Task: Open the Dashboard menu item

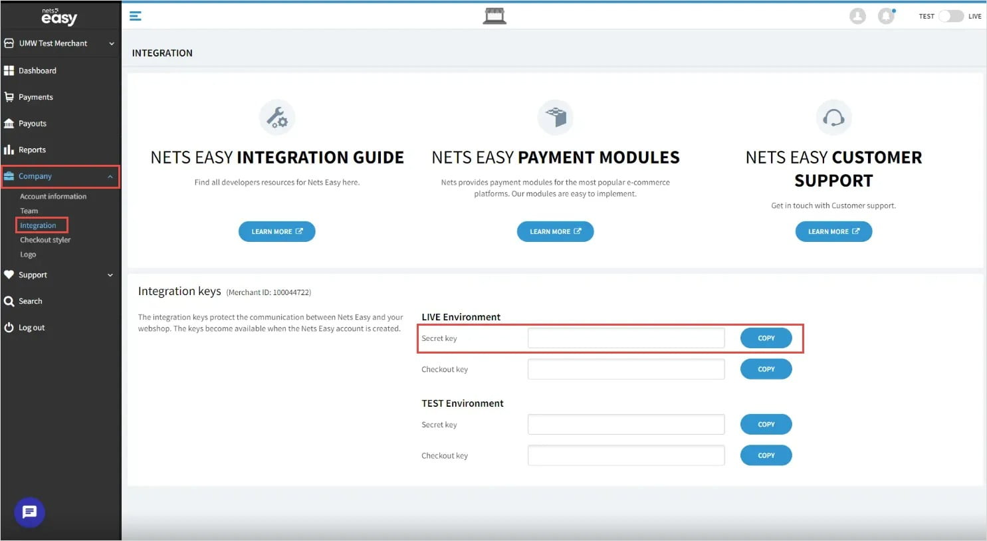Action: (x=37, y=70)
